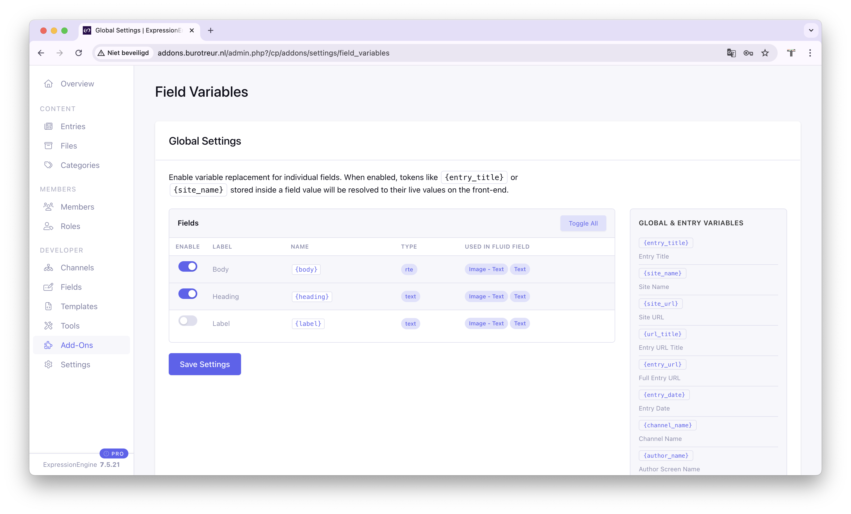Image resolution: width=851 pixels, height=514 pixels.
Task: Select the Fields pencil icon
Action: click(x=48, y=287)
